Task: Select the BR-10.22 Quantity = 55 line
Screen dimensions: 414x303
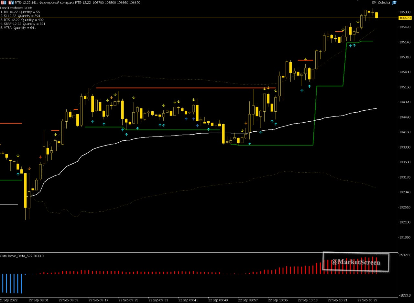Action: pyautogui.click(x=20, y=12)
